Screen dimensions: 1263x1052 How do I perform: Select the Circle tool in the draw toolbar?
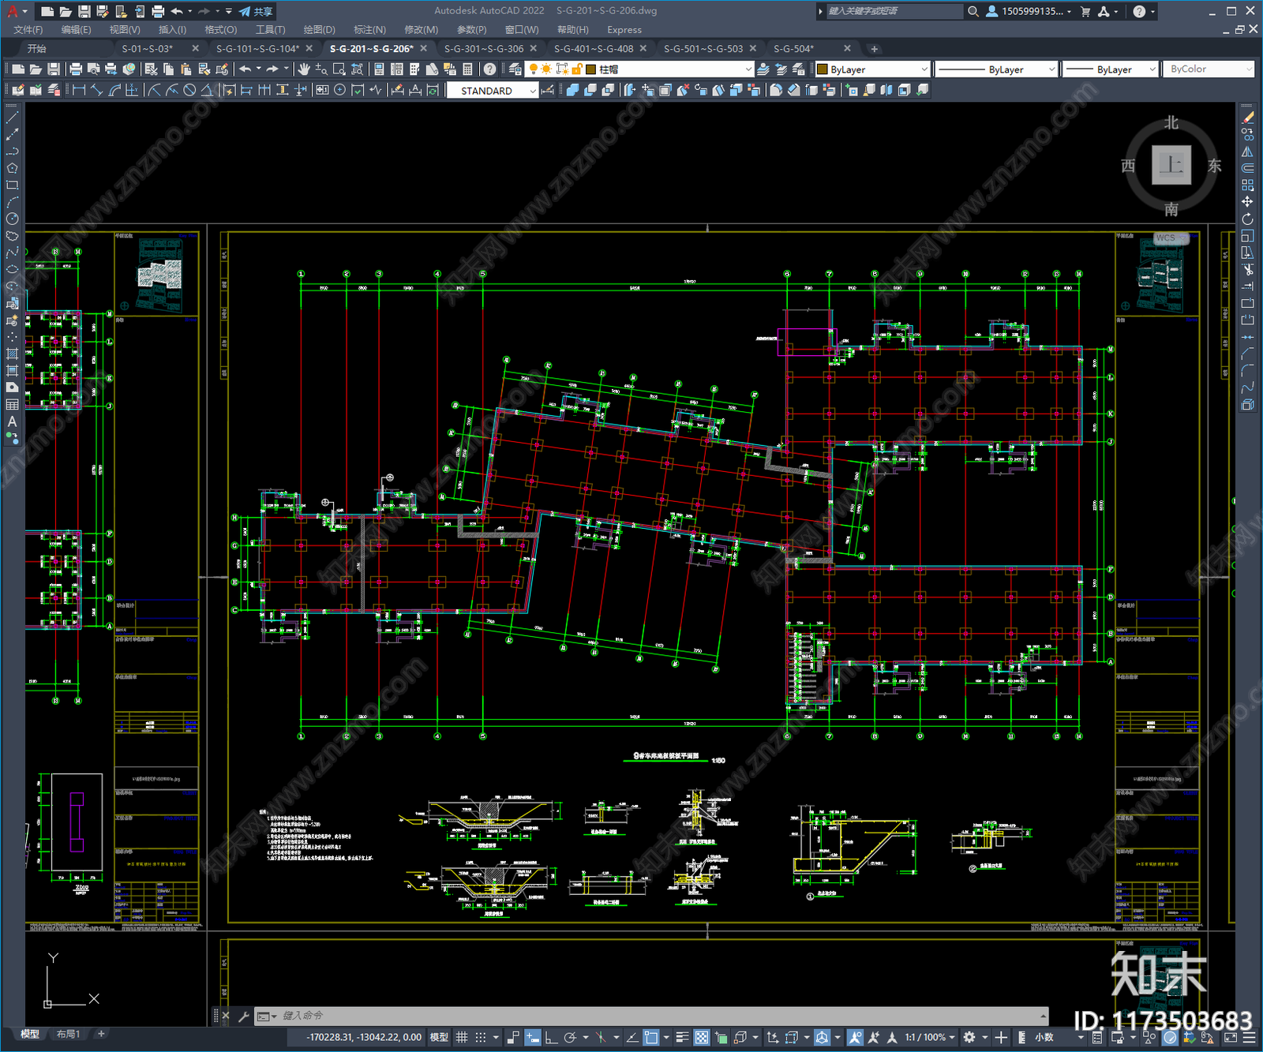(12, 219)
